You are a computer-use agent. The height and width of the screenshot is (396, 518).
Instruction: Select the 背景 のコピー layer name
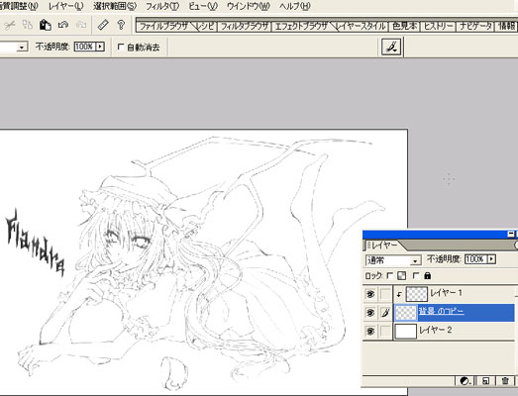click(x=441, y=312)
